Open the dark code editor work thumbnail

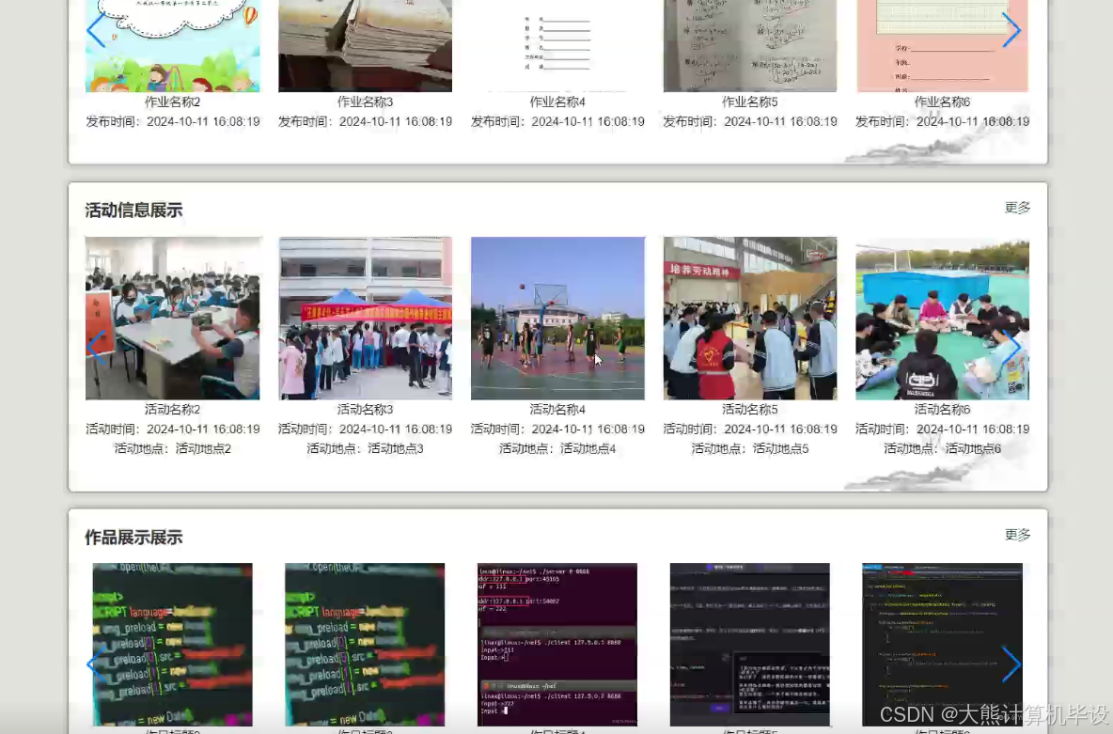pos(943,645)
